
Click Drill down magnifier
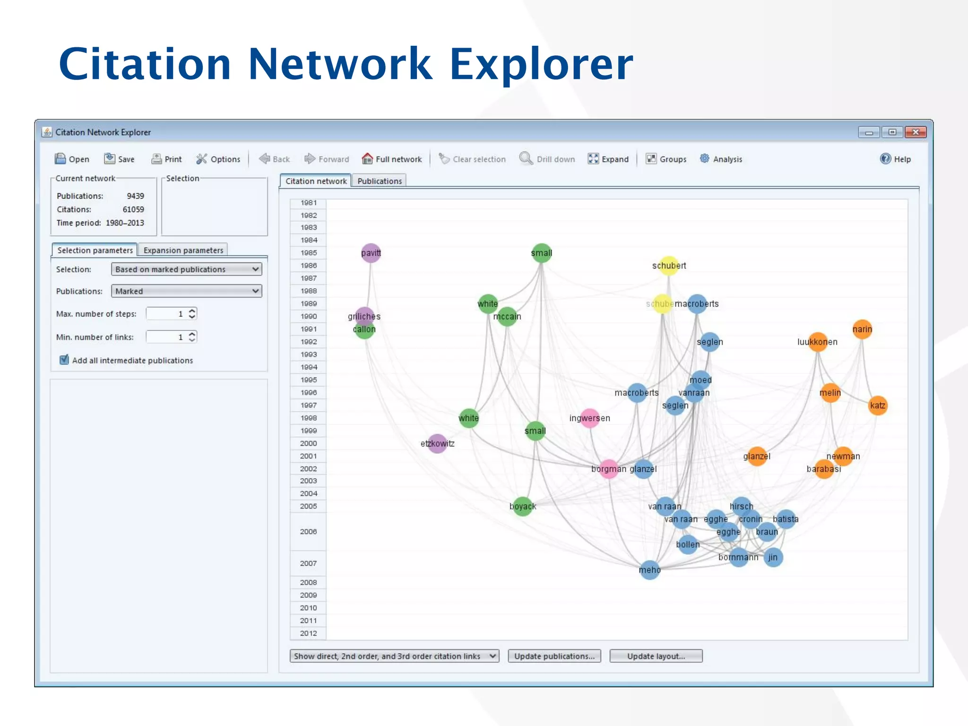click(526, 158)
